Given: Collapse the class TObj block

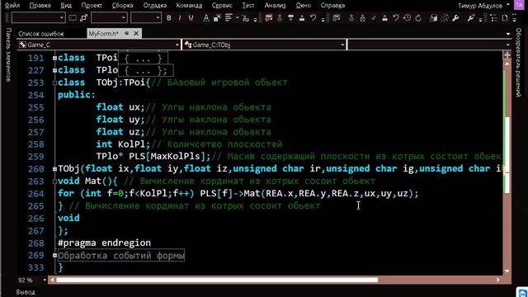Looking at the screenshot, I should click(x=54, y=82).
